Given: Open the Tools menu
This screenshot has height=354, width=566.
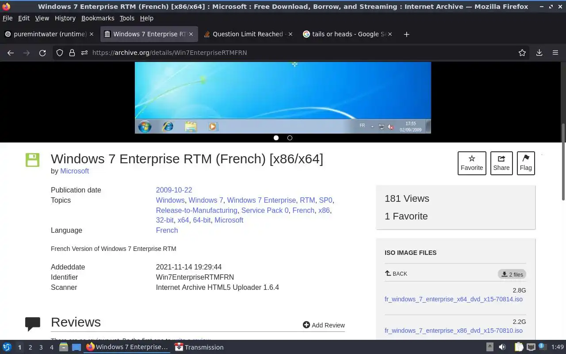Looking at the screenshot, I should (127, 18).
